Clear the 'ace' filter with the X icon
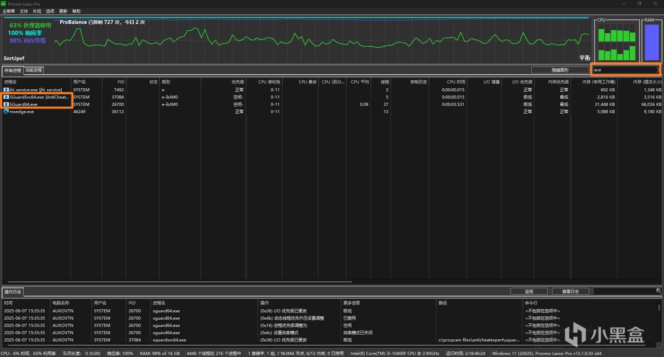 658,70
